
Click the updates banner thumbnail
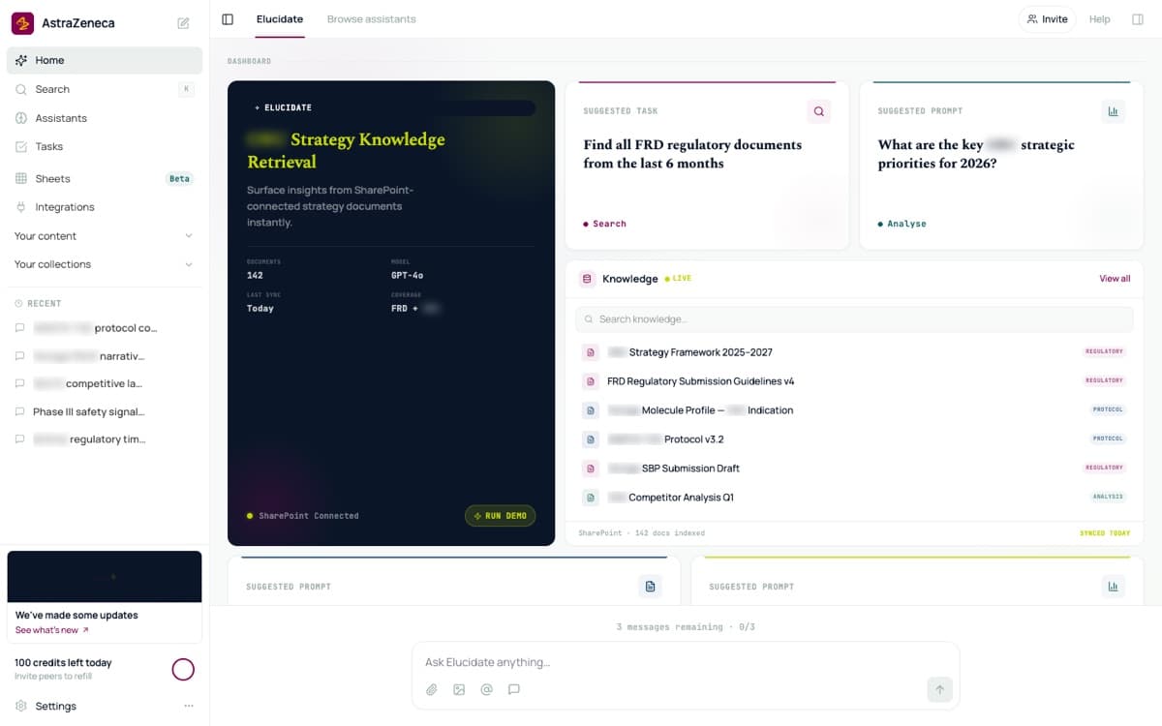point(105,577)
